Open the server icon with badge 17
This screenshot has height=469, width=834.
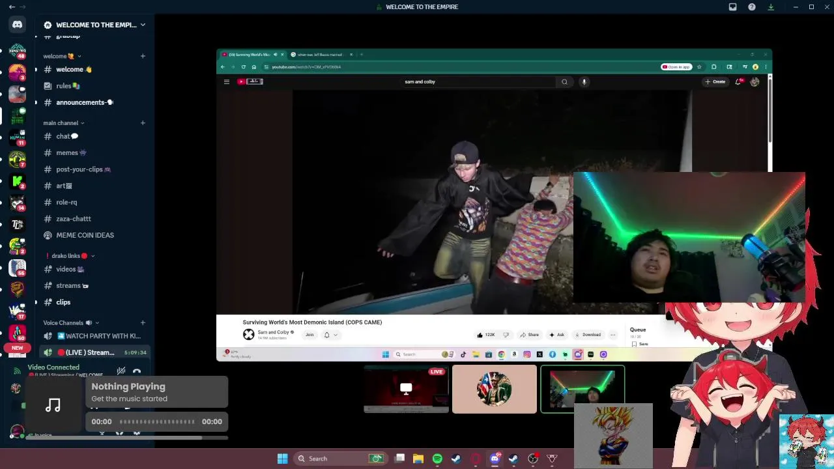click(x=18, y=311)
